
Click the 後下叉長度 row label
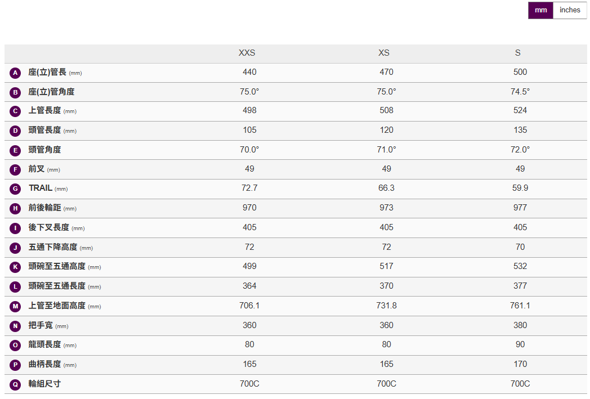point(48,227)
